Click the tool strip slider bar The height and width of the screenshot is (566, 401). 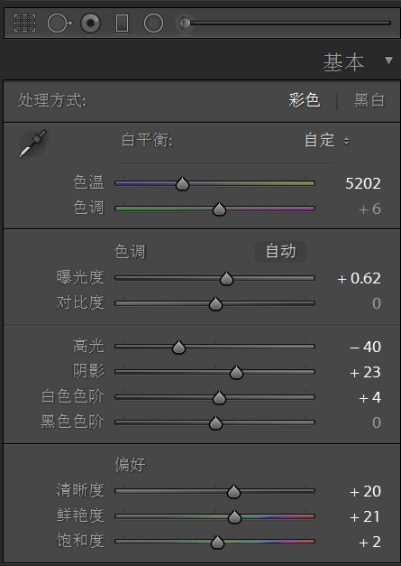[x=290, y=23]
